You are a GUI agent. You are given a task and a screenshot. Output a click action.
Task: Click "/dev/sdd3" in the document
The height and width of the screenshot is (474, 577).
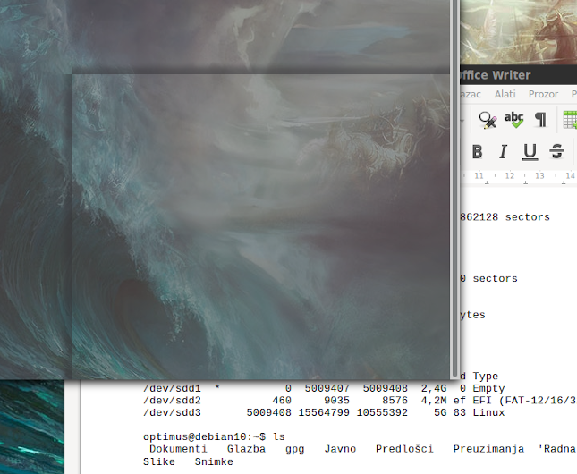click(x=173, y=412)
